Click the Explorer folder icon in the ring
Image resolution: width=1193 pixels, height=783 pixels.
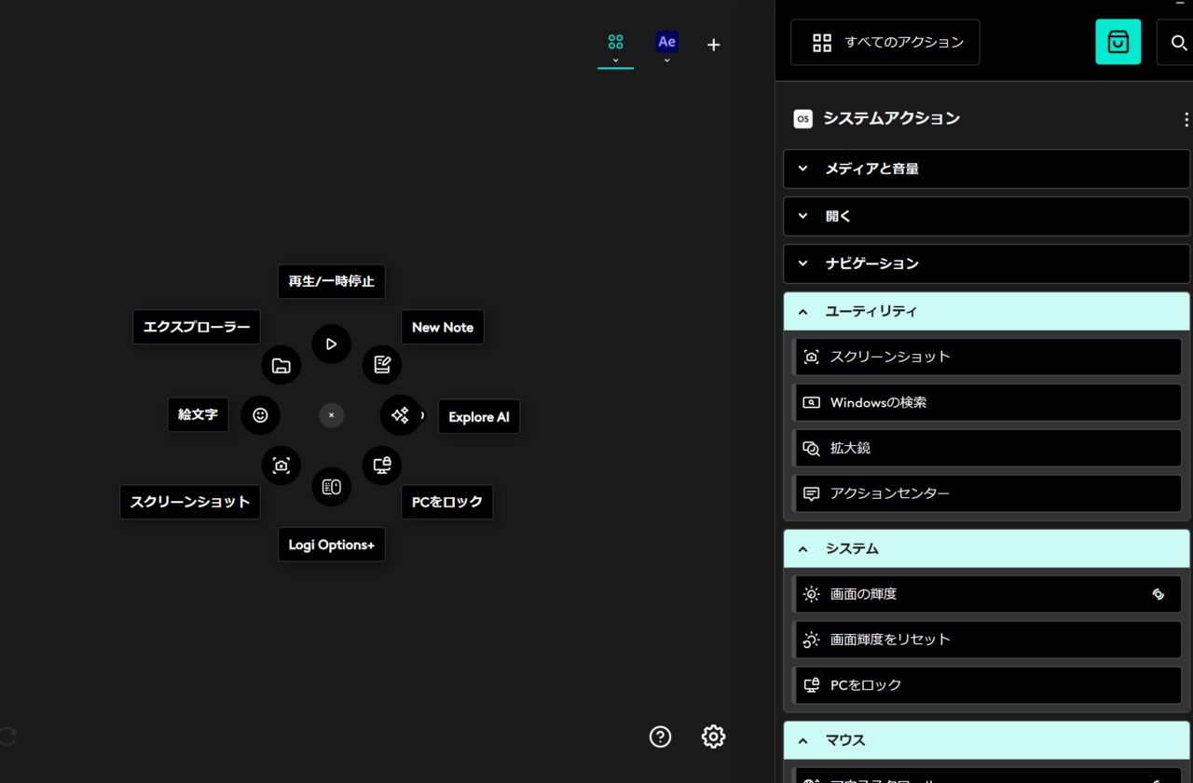click(281, 365)
